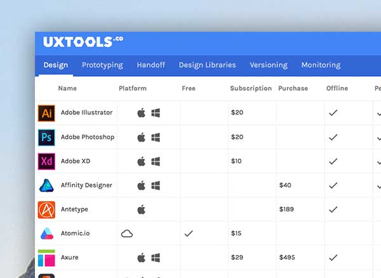Switch to Monitoring tab
Viewport: 381px width, 278px height.
click(x=321, y=65)
